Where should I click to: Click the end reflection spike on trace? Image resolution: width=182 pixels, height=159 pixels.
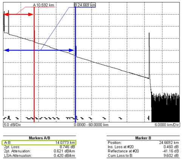(x=149, y=56)
